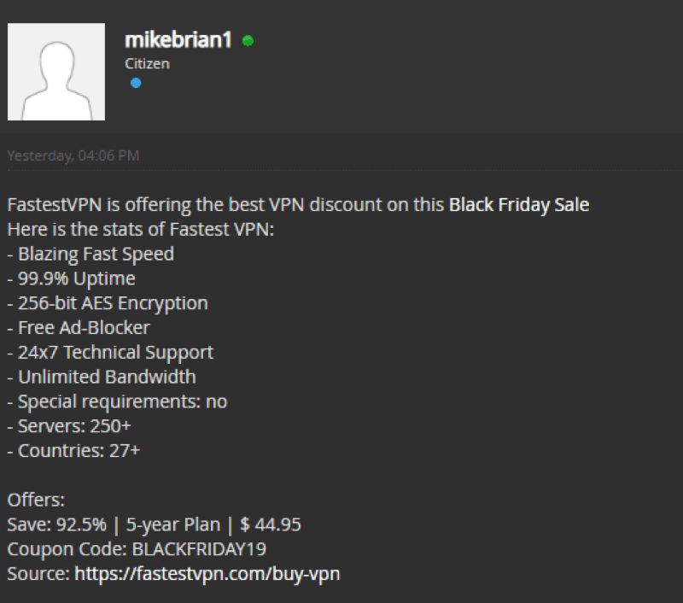This screenshot has height=603, width=683.
Task: Open the fastestvpn.com/buy-vpn source link
Action: click(207, 573)
